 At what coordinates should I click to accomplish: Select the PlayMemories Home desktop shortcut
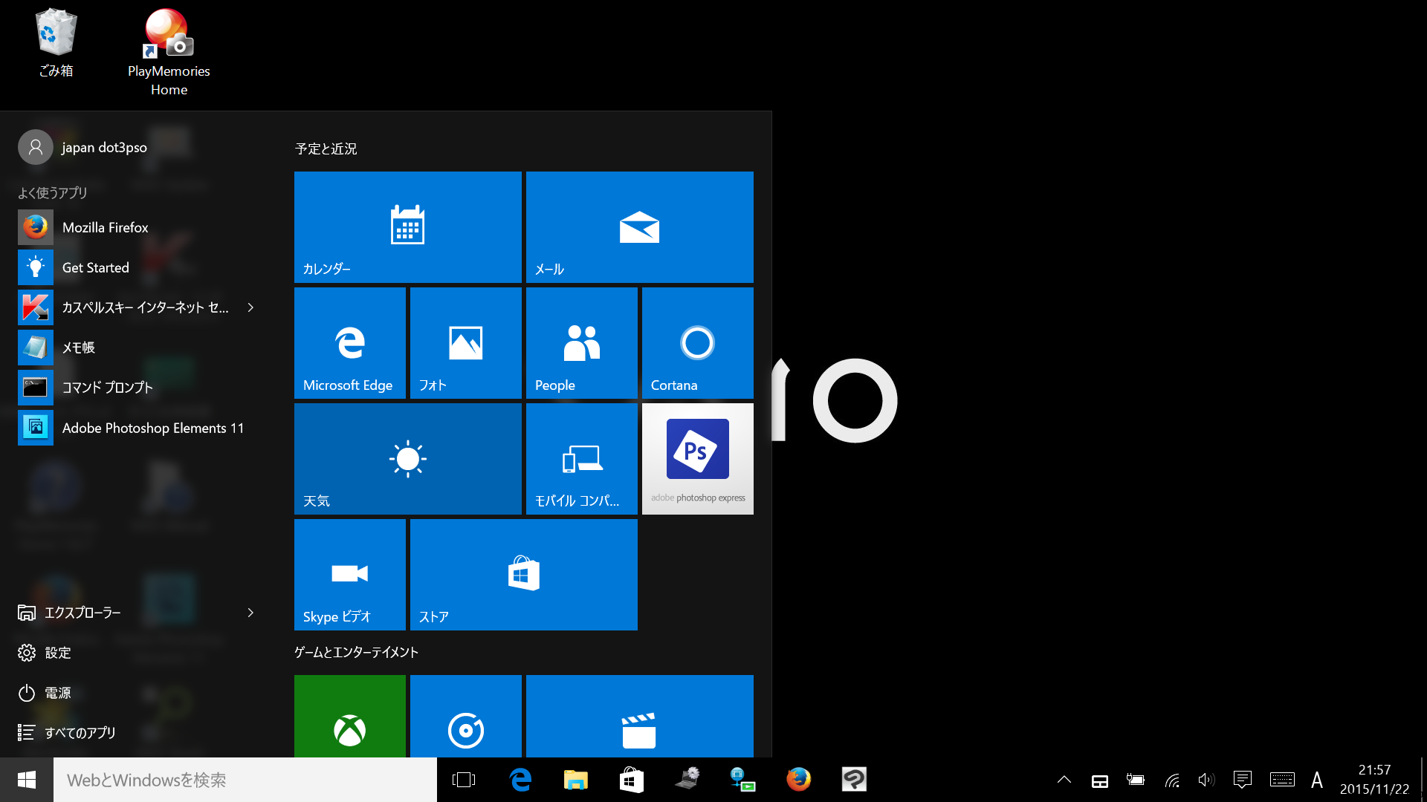click(x=169, y=52)
